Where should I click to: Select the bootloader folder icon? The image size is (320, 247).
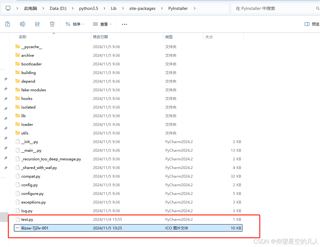pyautogui.click(x=18, y=64)
